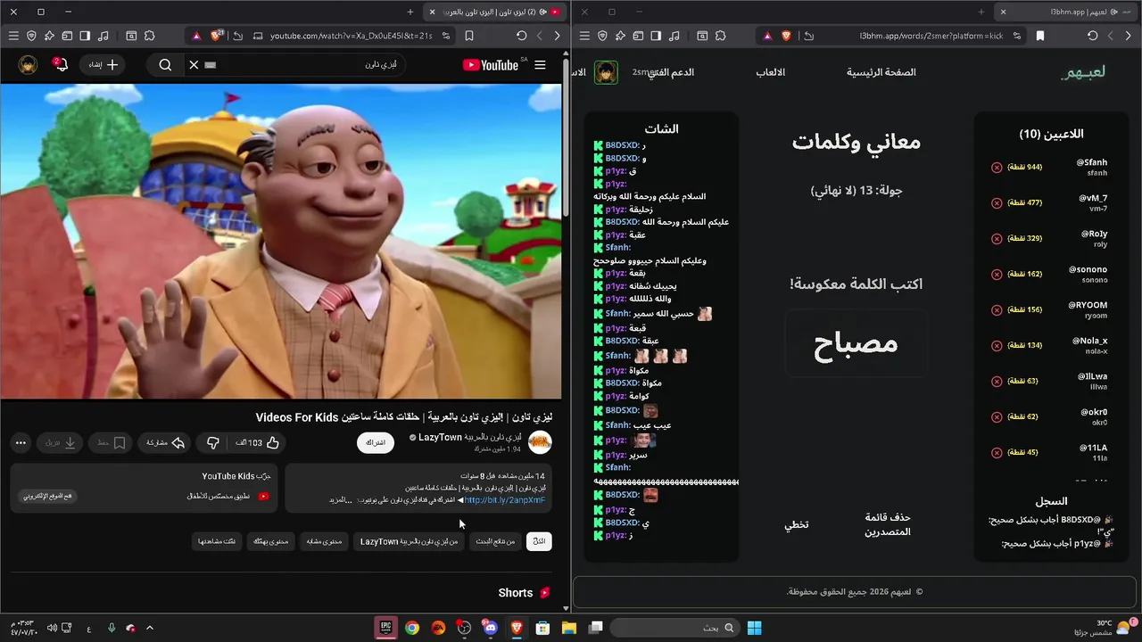This screenshot has height=642, width=1142.
Task: Open the on-screen keyboard icon in search box
Action: (x=211, y=65)
